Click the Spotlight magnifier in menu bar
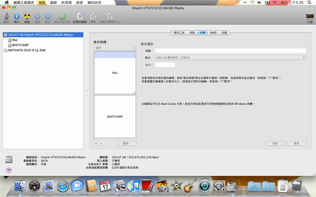 pos(309,2)
